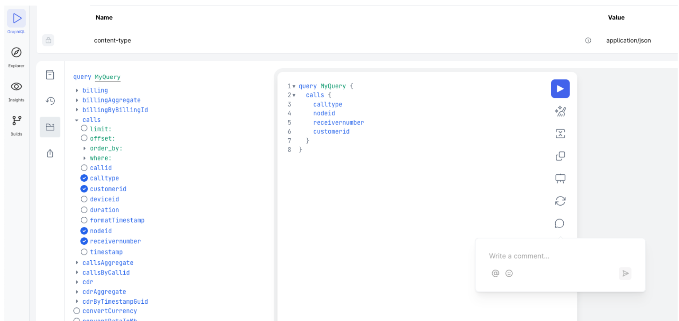The image size is (679, 321).
Task: Click the MyQuery name in explorer
Action: 107,77
